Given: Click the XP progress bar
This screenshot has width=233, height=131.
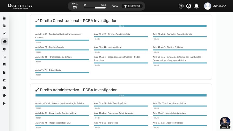Looking at the screenshot, I should click(95, 8).
